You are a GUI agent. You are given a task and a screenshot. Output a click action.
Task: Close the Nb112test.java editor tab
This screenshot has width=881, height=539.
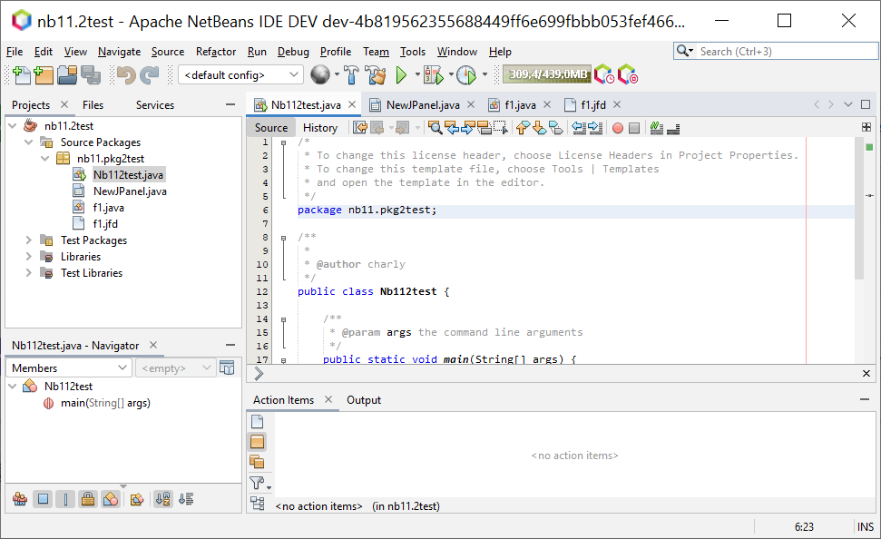(352, 104)
